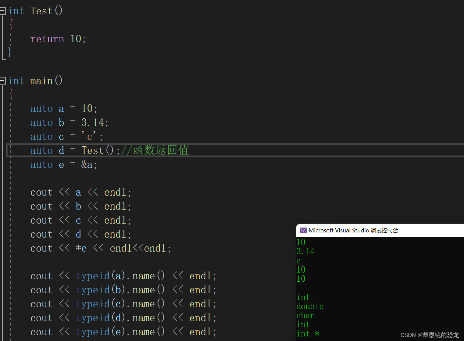Screen dimensions: 464x341
Task: Collapse the main function fold marker
Action: [2, 81]
